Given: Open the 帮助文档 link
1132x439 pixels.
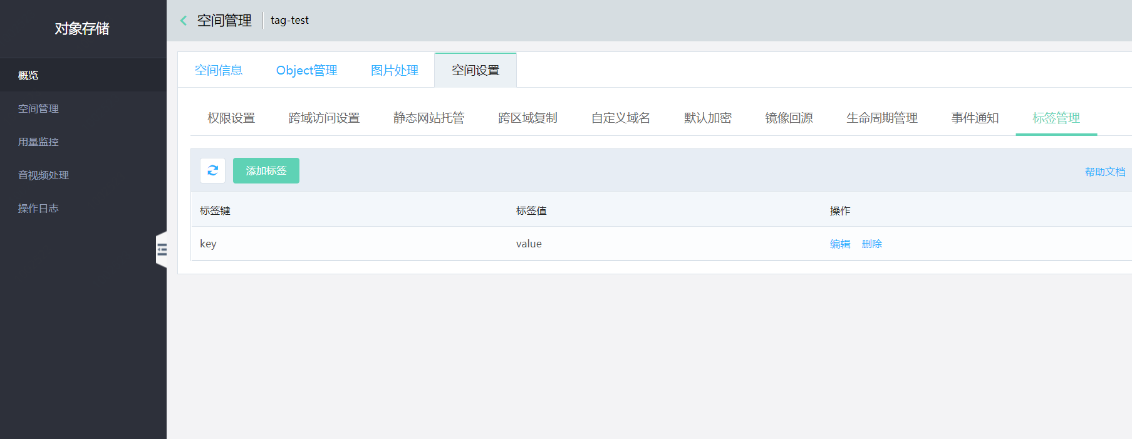Looking at the screenshot, I should coord(1105,172).
